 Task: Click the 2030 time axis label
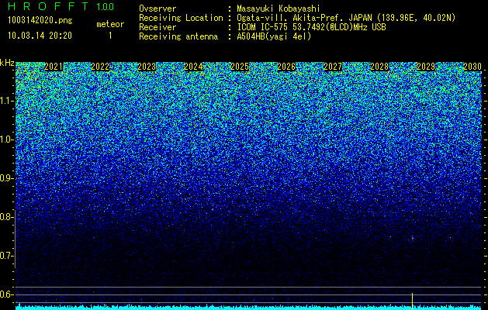(x=472, y=67)
